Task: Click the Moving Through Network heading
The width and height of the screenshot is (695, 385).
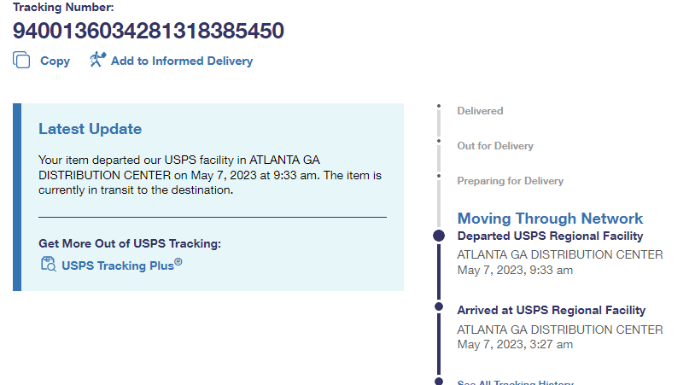Action: point(550,219)
